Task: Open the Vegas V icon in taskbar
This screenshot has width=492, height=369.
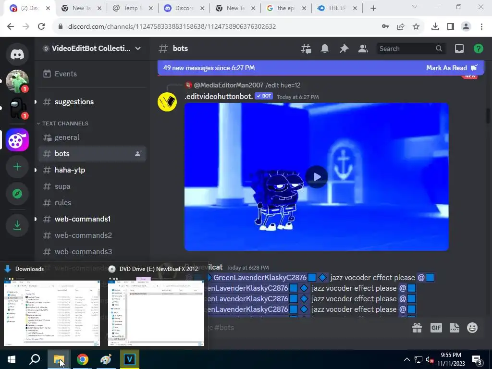Action: click(129, 359)
